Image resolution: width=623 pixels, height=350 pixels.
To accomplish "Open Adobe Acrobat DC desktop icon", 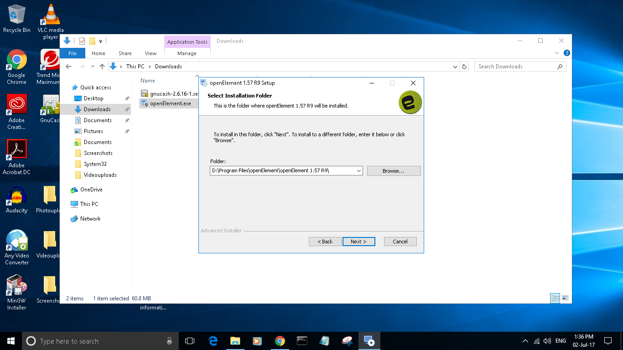I will coord(17,157).
